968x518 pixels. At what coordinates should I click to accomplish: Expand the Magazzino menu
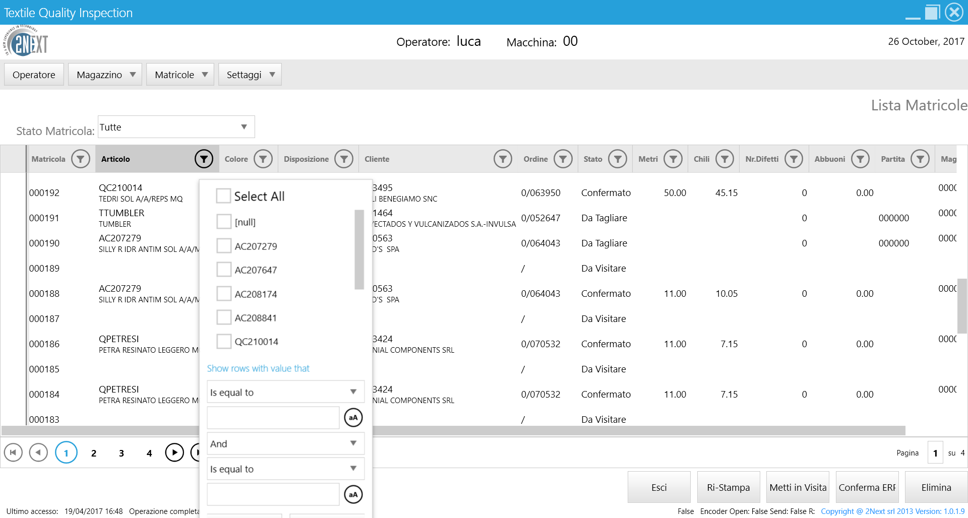105,75
